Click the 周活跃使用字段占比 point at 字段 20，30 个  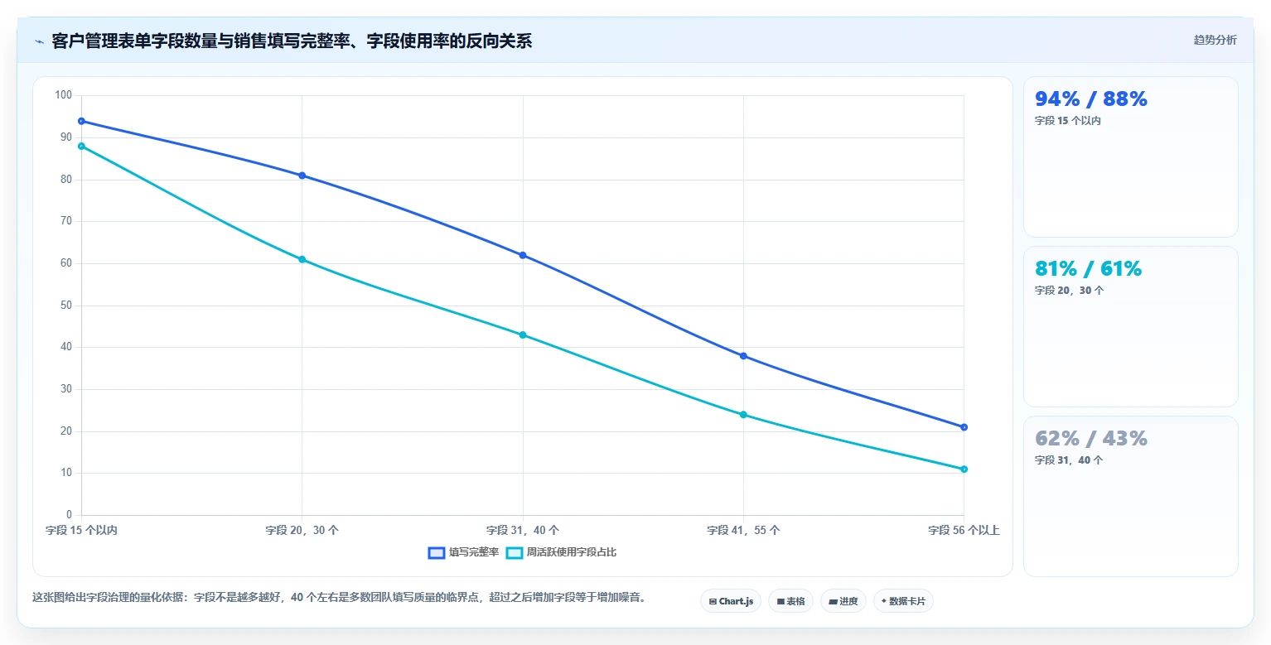click(302, 259)
